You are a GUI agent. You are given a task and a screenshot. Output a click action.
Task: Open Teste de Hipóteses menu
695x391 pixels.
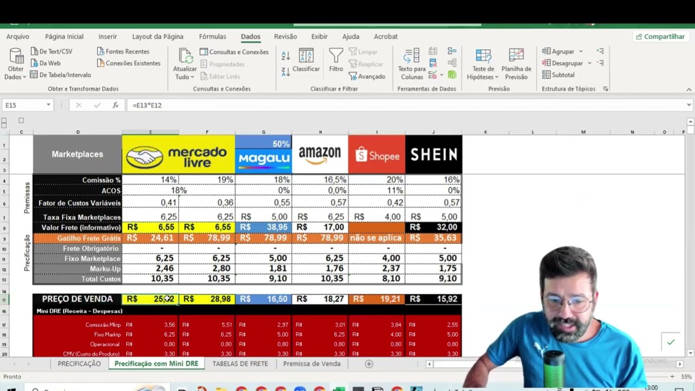[x=483, y=64]
